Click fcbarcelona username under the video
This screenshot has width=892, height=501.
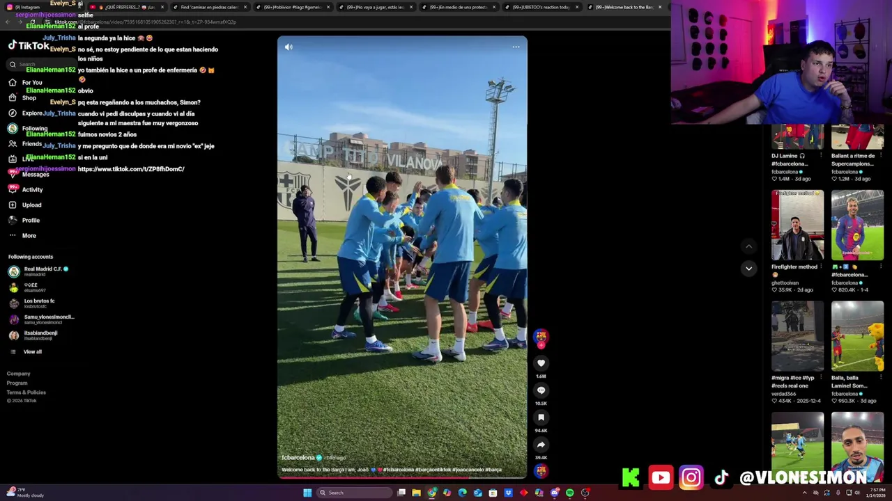(x=298, y=458)
